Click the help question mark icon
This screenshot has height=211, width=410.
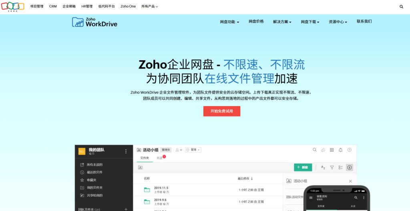pos(350,150)
